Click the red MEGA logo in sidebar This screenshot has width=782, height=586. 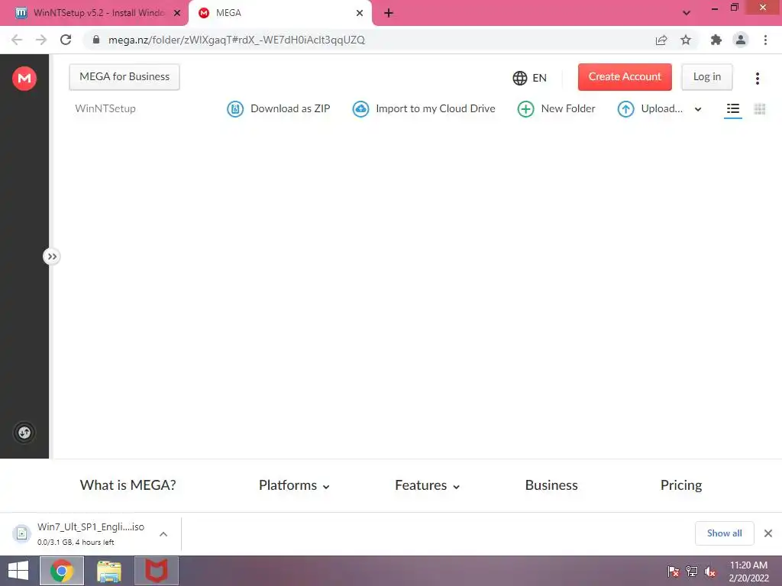pos(24,79)
